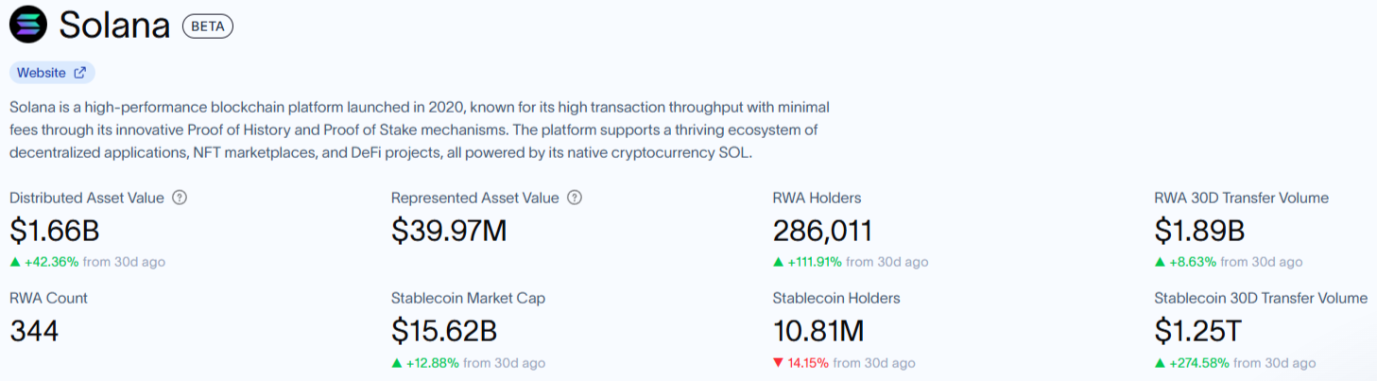This screenshot has width=1377, height=381.
Task: Click the $1.25T Stablecoin 30D Transfer Volume value
Action: pos(1199,331)
